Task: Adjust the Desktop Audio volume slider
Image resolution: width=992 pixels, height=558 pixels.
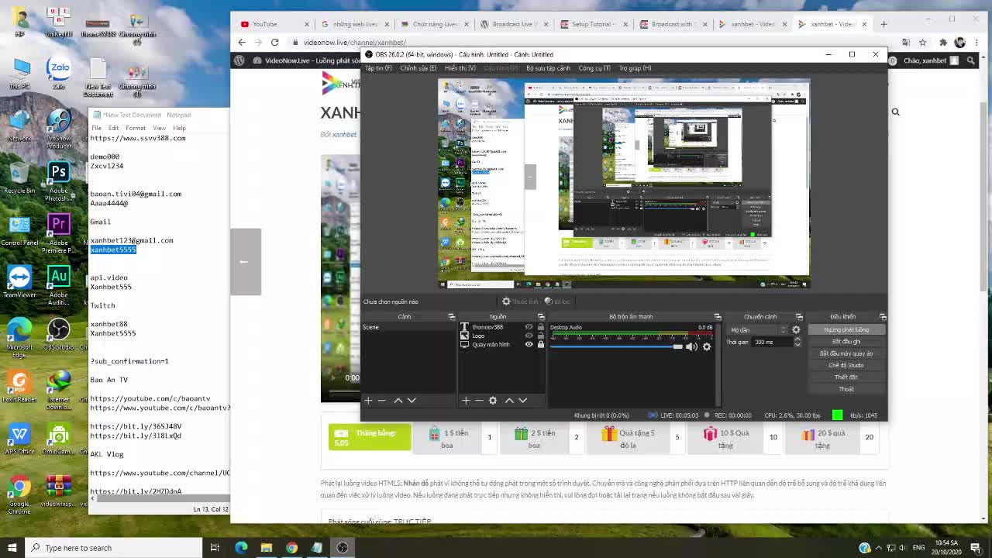Action: (x=679, y=346)
